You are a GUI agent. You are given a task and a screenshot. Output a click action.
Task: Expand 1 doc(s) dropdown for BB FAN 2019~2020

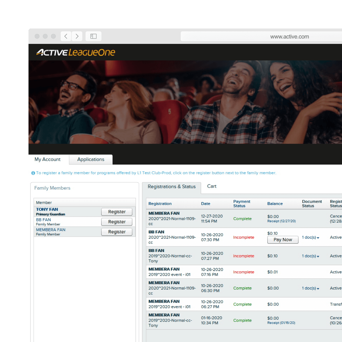tap(310, 256)
